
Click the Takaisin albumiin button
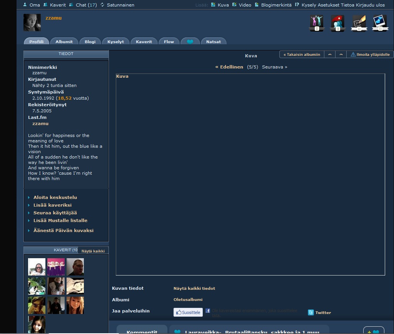click(302, 54)
